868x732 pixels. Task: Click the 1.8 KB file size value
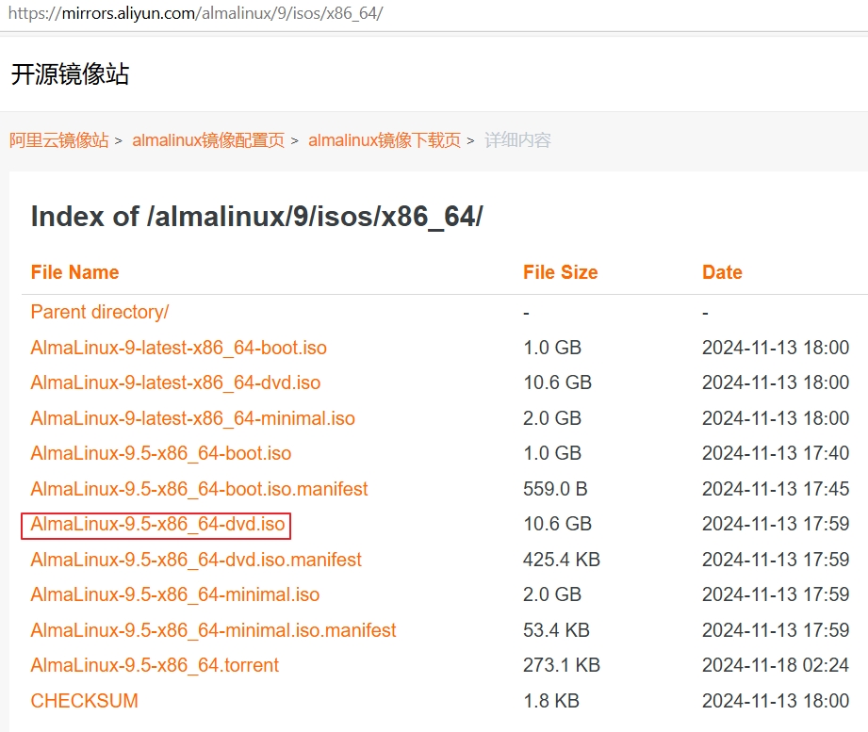click(550, 701)
